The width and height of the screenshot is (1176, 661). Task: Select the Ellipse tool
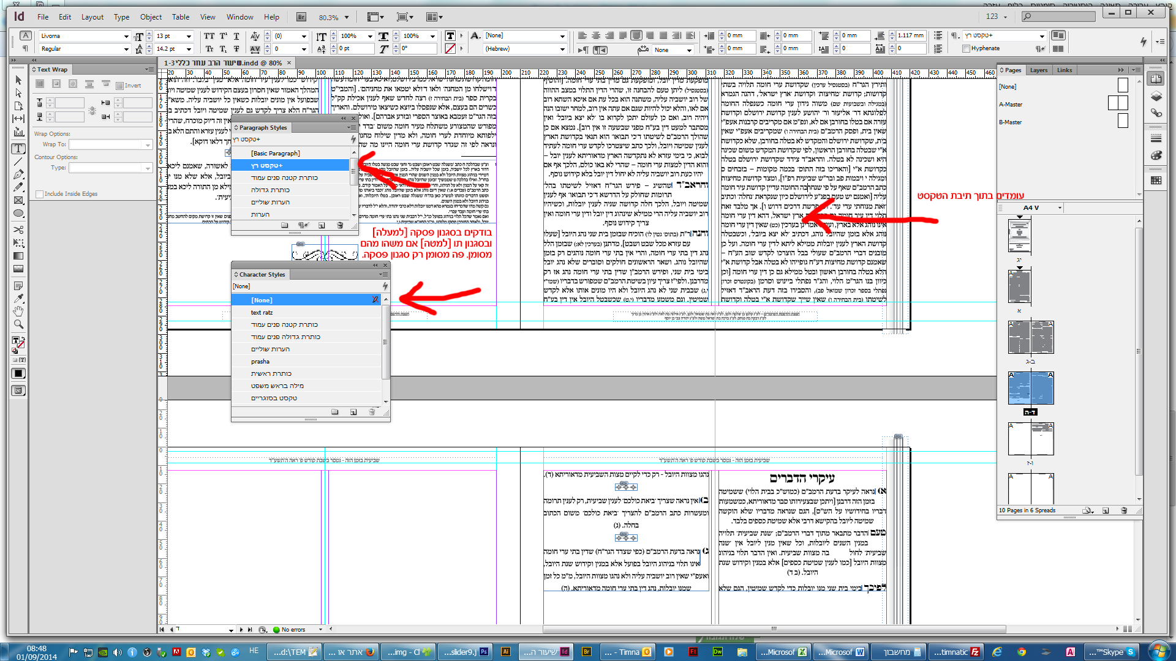pos(18,214)
